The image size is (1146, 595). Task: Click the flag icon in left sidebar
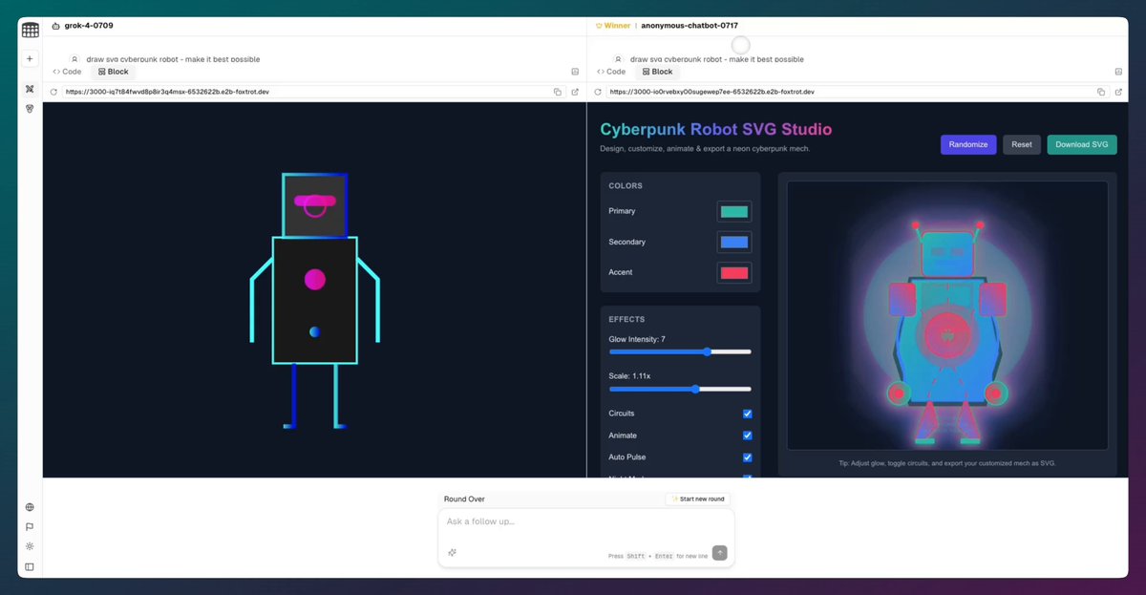(30, 526)
